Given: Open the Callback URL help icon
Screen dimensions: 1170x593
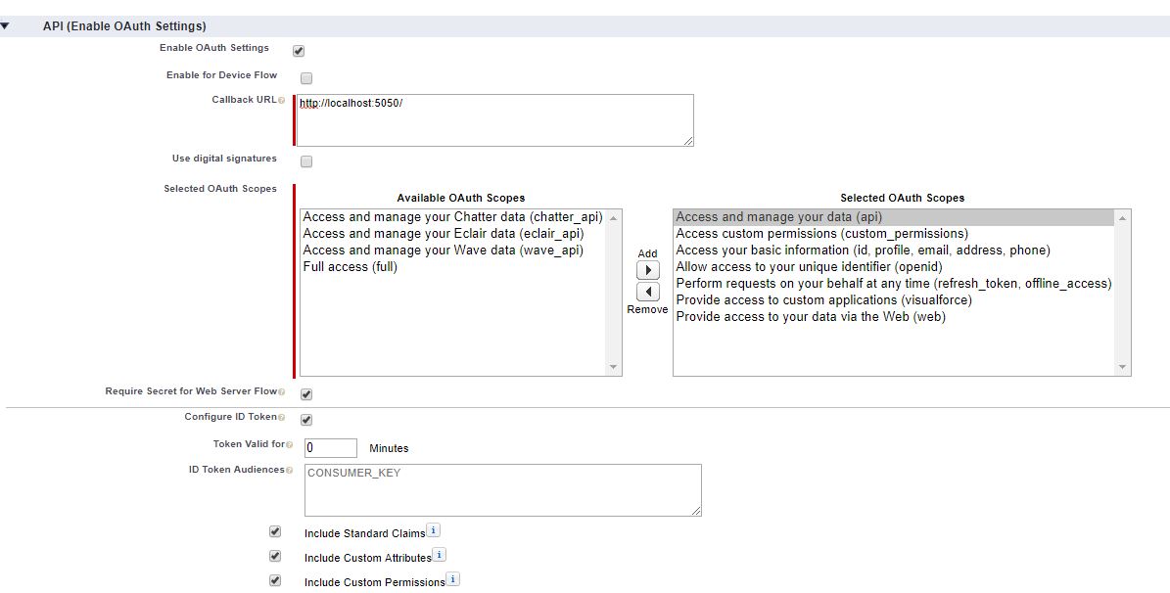Looking at the screenshot, I should pyautogui.click(x=281, y=100).
